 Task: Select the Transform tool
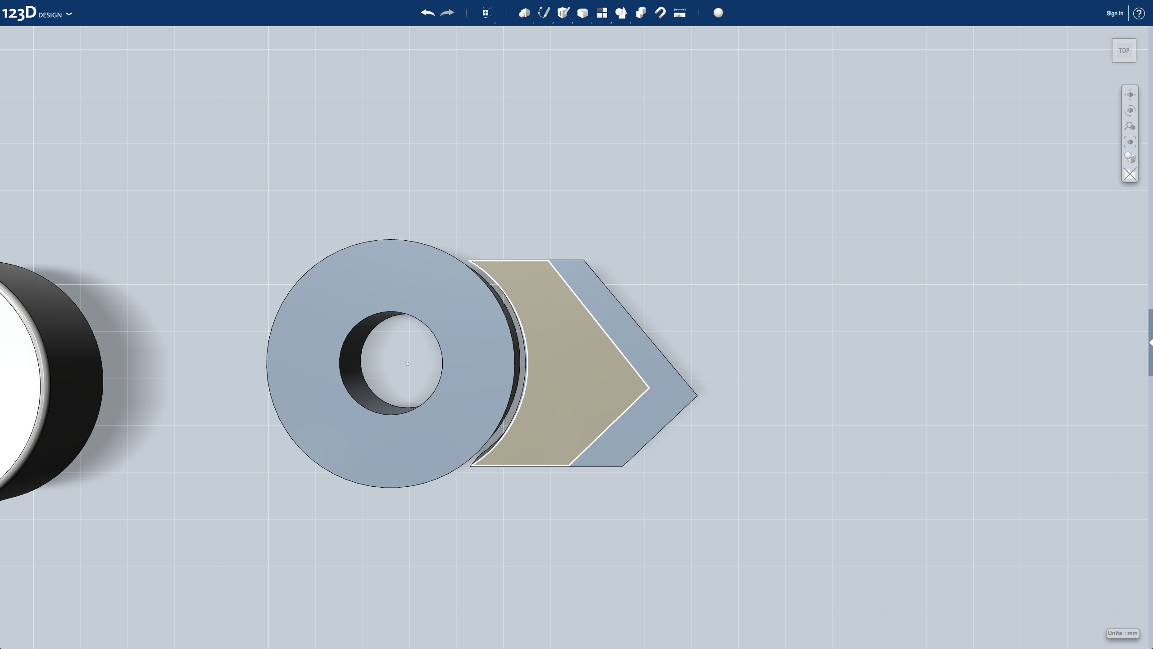[486, 13]
